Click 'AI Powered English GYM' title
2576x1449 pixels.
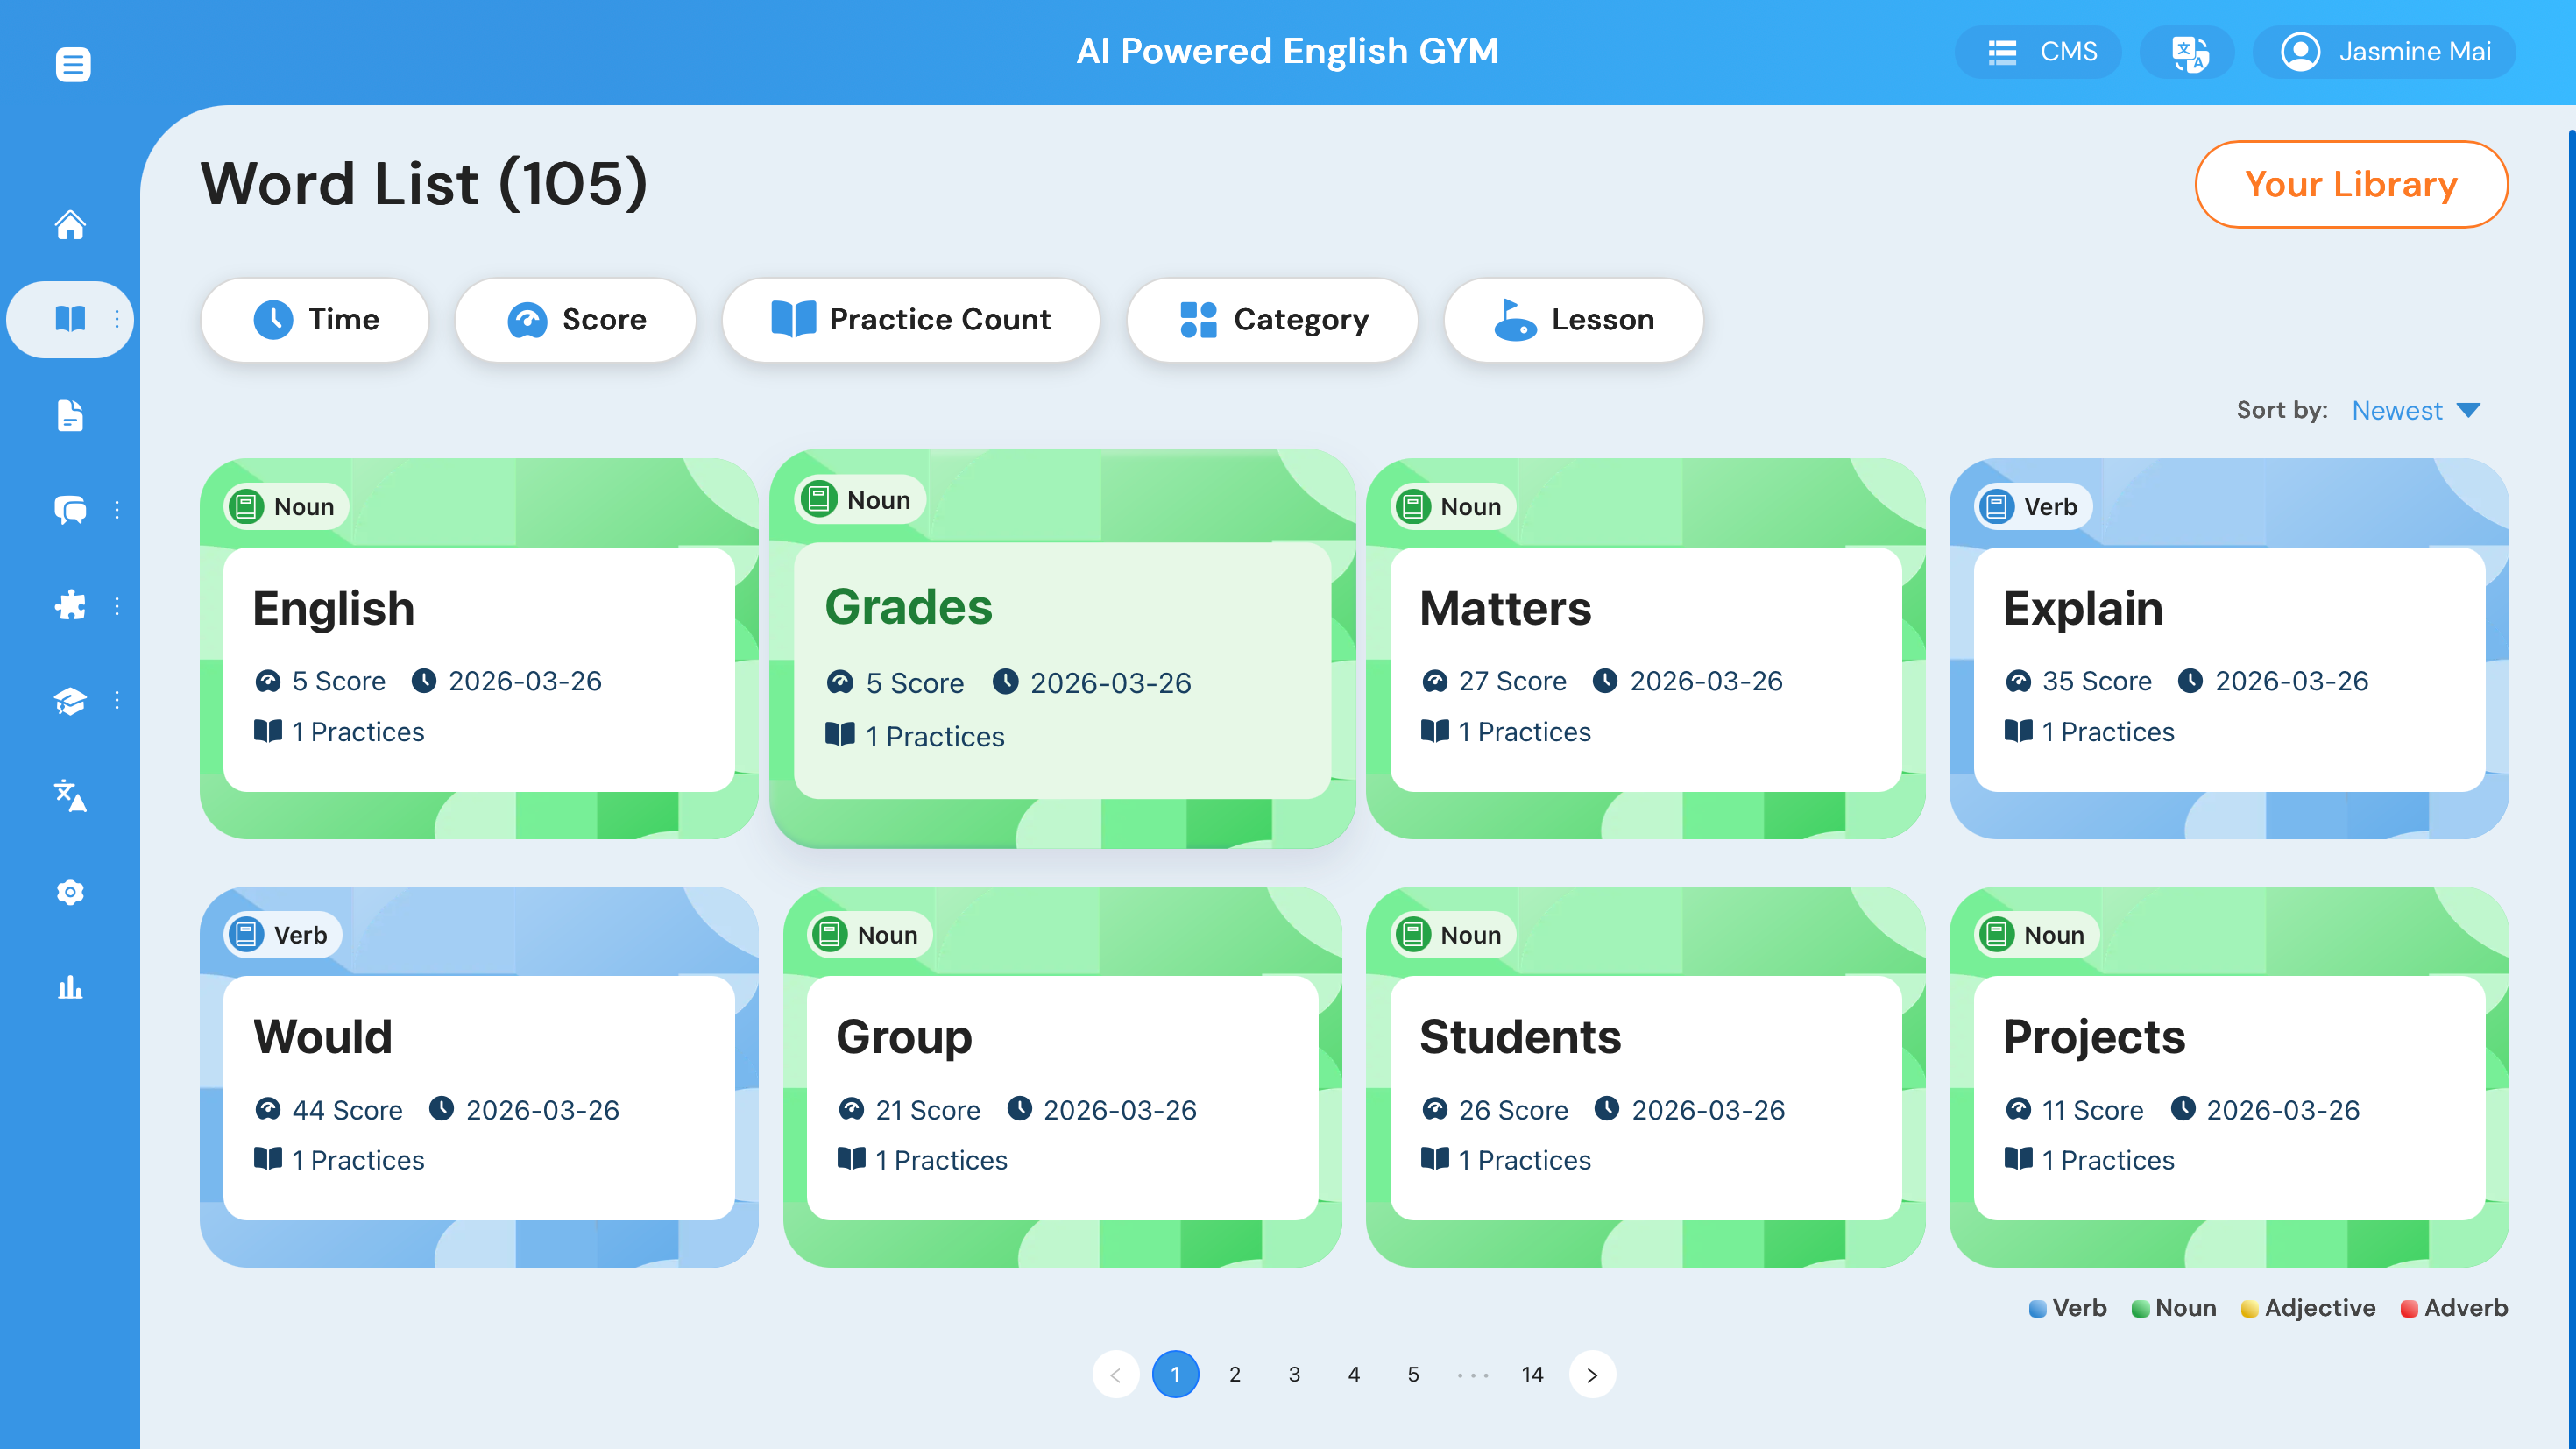click(1287, 51)
